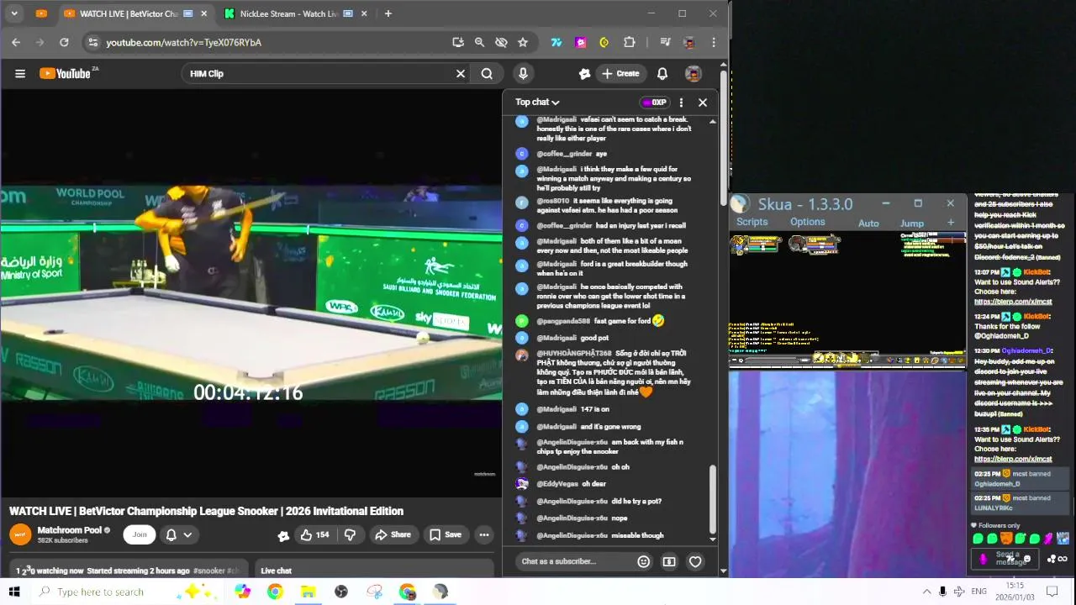Open a new browser tab
This screenshot has width=1076, height=605.
click(388, 13)
